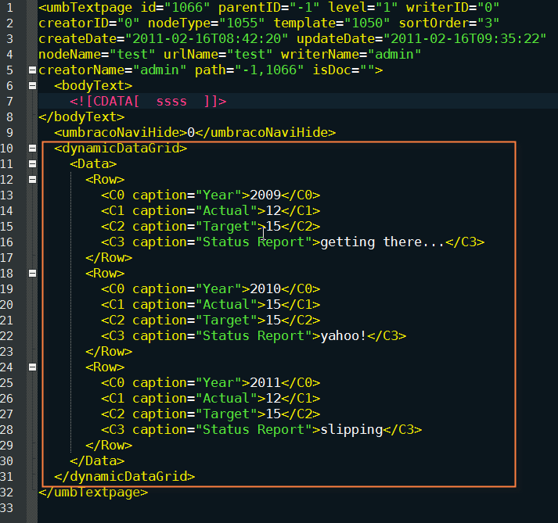Click line number 33 in the gutter
The height and width of the screenshot is (523, 558).
click(x=6, y=508)
